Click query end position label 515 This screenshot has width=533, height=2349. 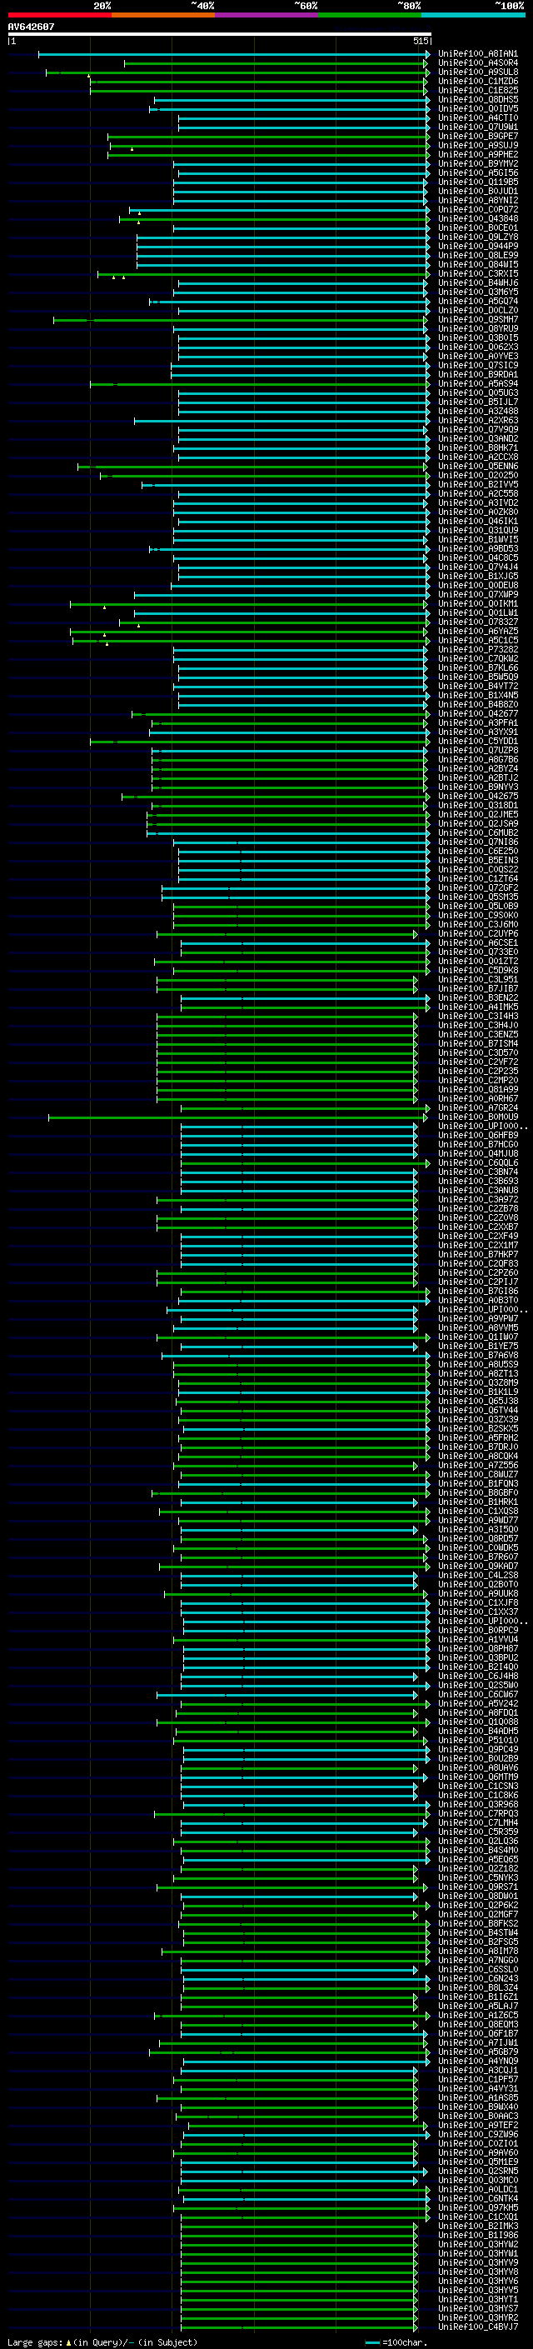421,41
